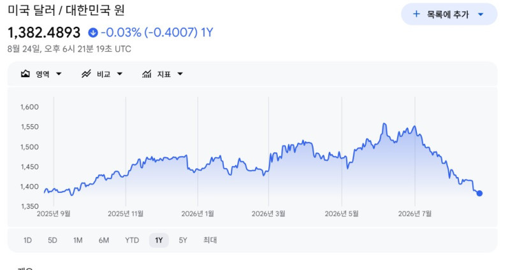Click the indicators chart icon
510x270 pixels.
(x=147, y=74)
